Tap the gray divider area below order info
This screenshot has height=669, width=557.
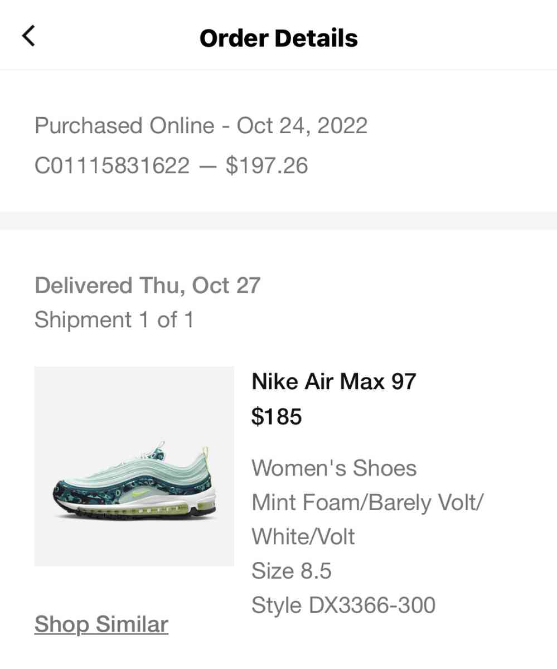pyautogui.click(x=278, y=218)
